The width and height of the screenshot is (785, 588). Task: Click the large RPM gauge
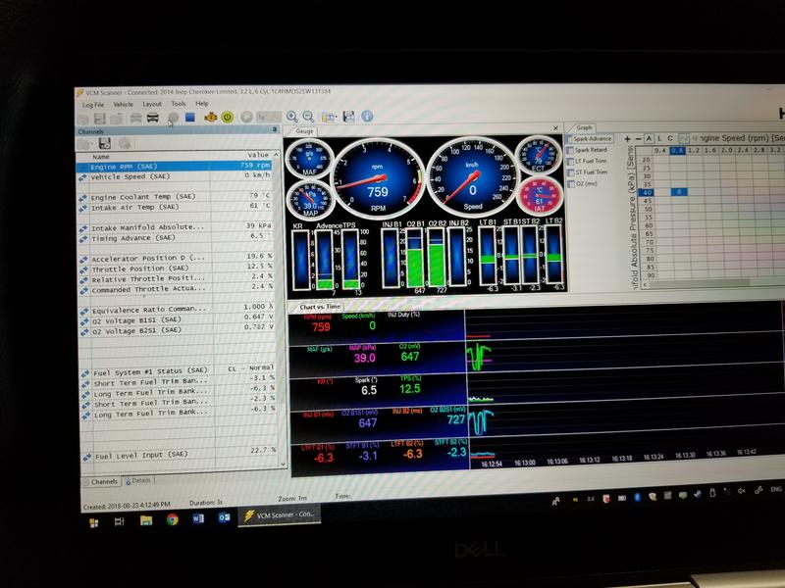pos(378,178)
